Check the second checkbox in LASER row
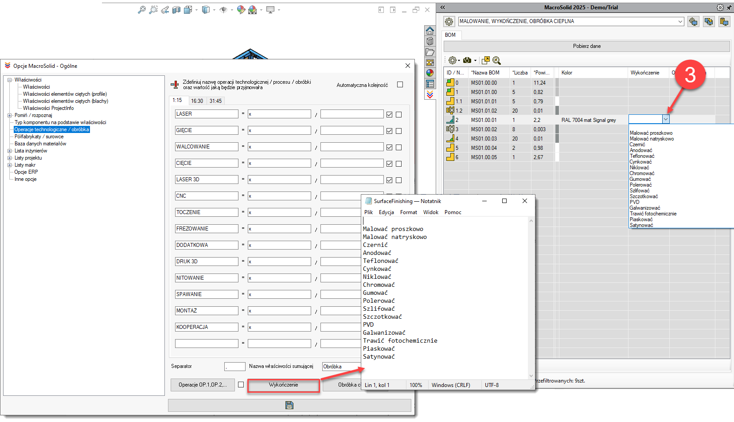 tap(399, 114)
